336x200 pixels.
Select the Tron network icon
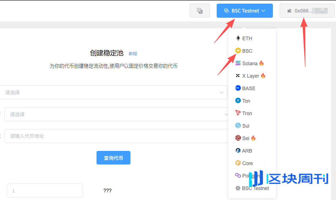tap(238, 113)
